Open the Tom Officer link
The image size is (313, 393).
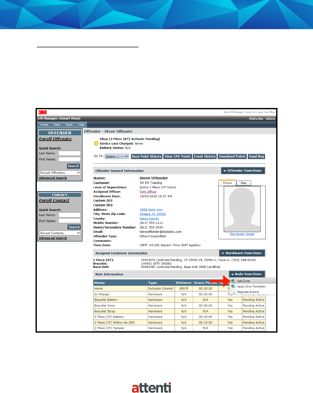pos(148,192)
